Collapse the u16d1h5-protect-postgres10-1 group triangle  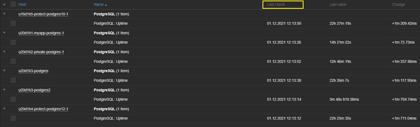click(4, 14)
